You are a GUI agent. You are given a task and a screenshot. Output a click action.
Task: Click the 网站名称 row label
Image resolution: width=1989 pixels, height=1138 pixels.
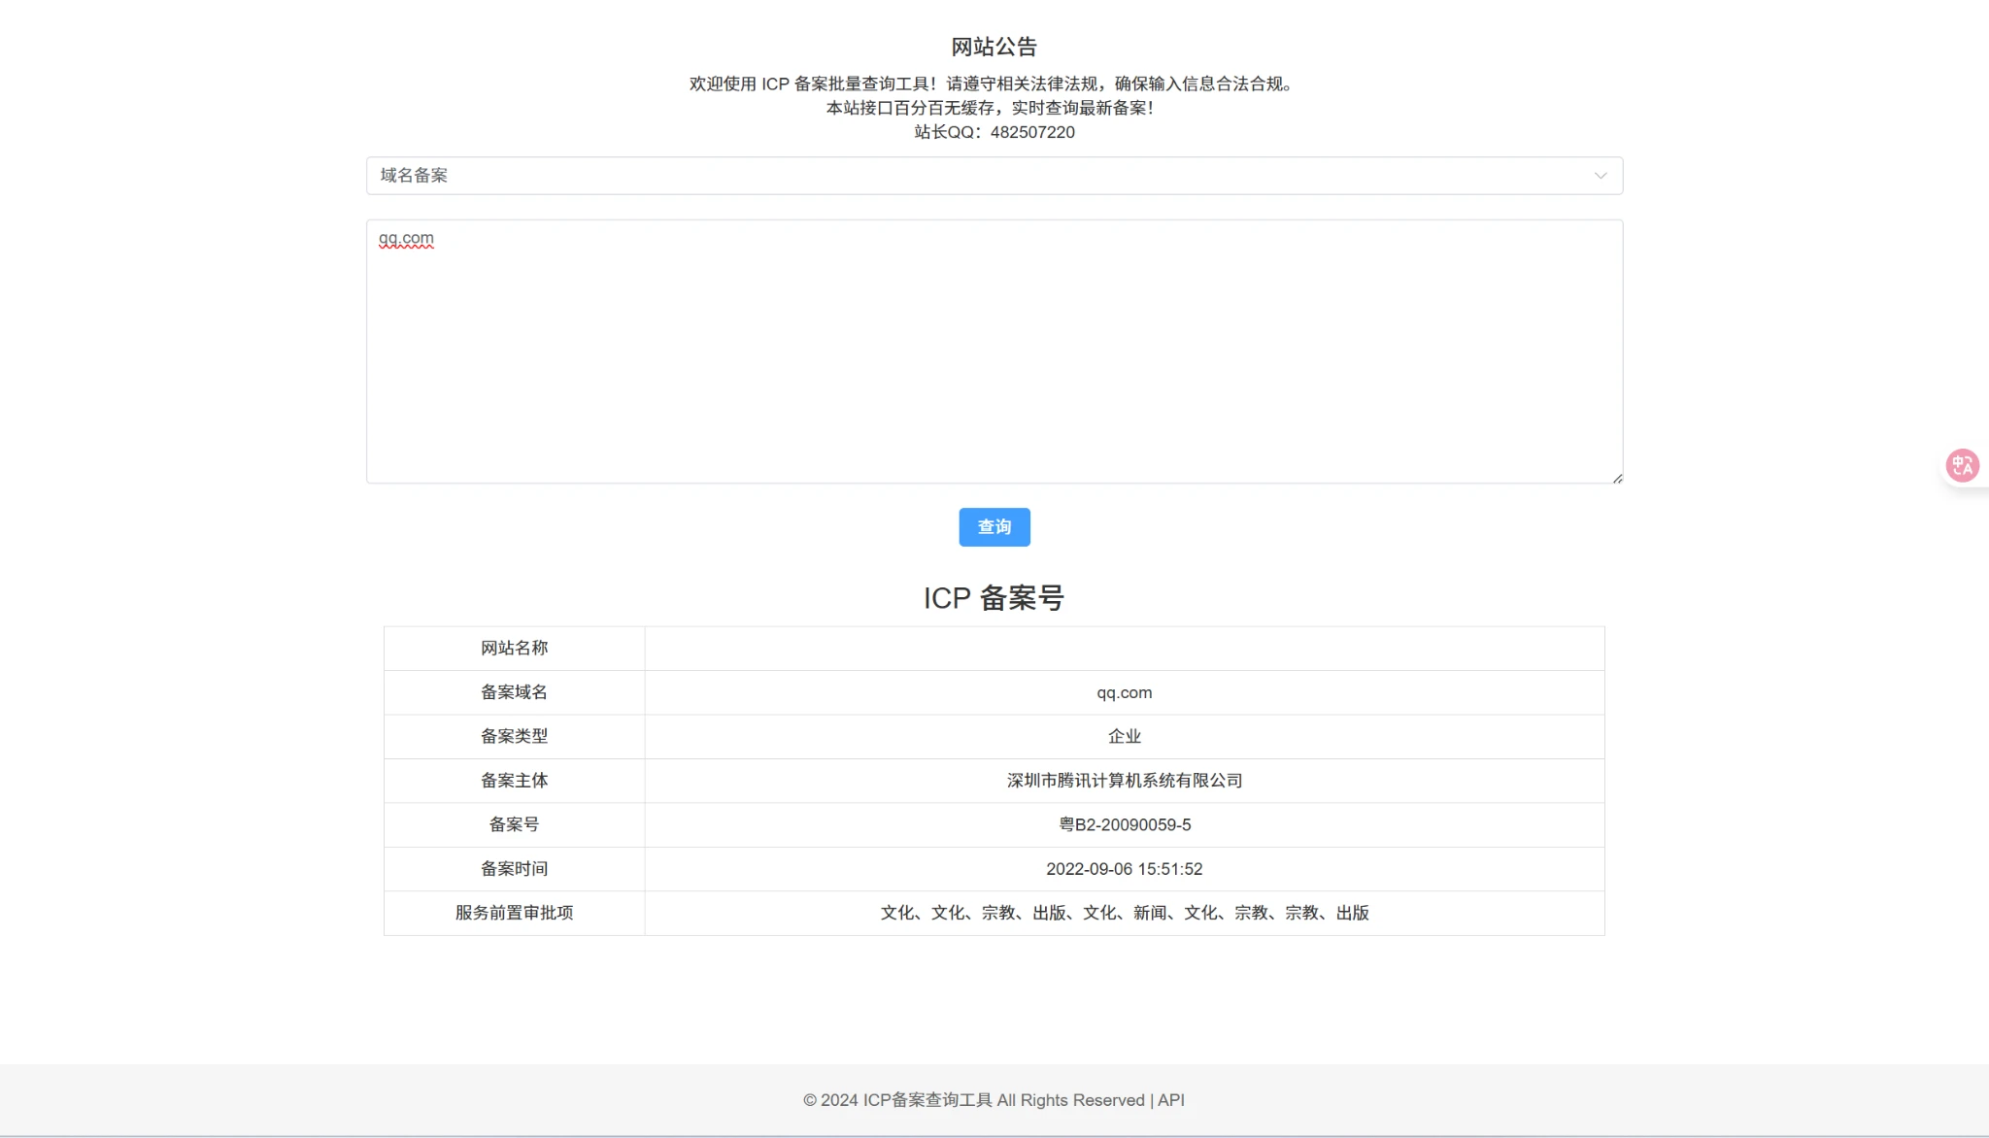[x=514, y=649]
